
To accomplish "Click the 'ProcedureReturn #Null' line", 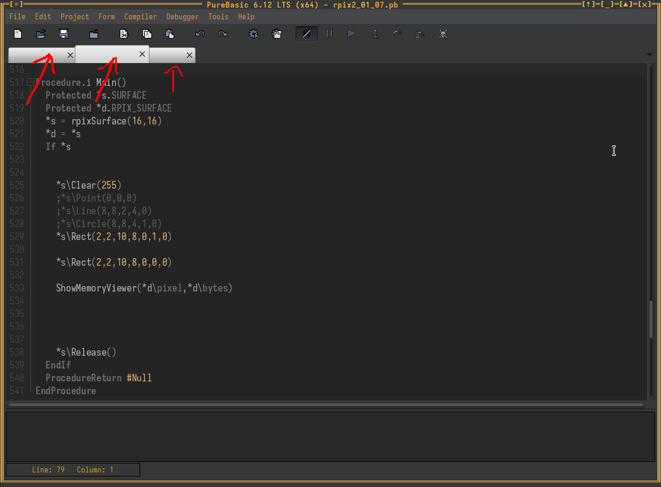I will coord(99,378).
